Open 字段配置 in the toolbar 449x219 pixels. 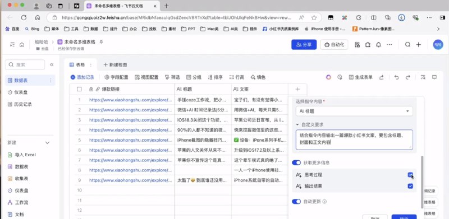point(116,77)
